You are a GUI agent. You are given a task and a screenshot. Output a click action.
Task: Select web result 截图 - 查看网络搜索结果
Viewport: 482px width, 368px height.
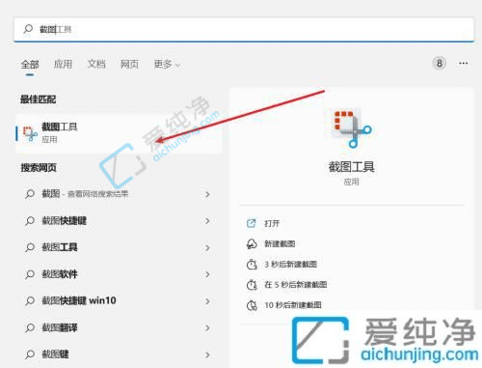(x=85, y=194)
